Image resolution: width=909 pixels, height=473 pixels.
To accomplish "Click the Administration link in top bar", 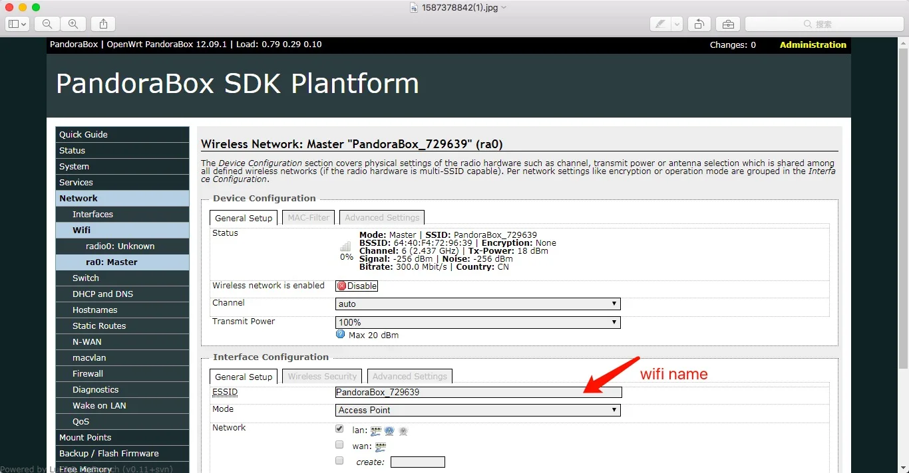I will [x=813, y=45].
